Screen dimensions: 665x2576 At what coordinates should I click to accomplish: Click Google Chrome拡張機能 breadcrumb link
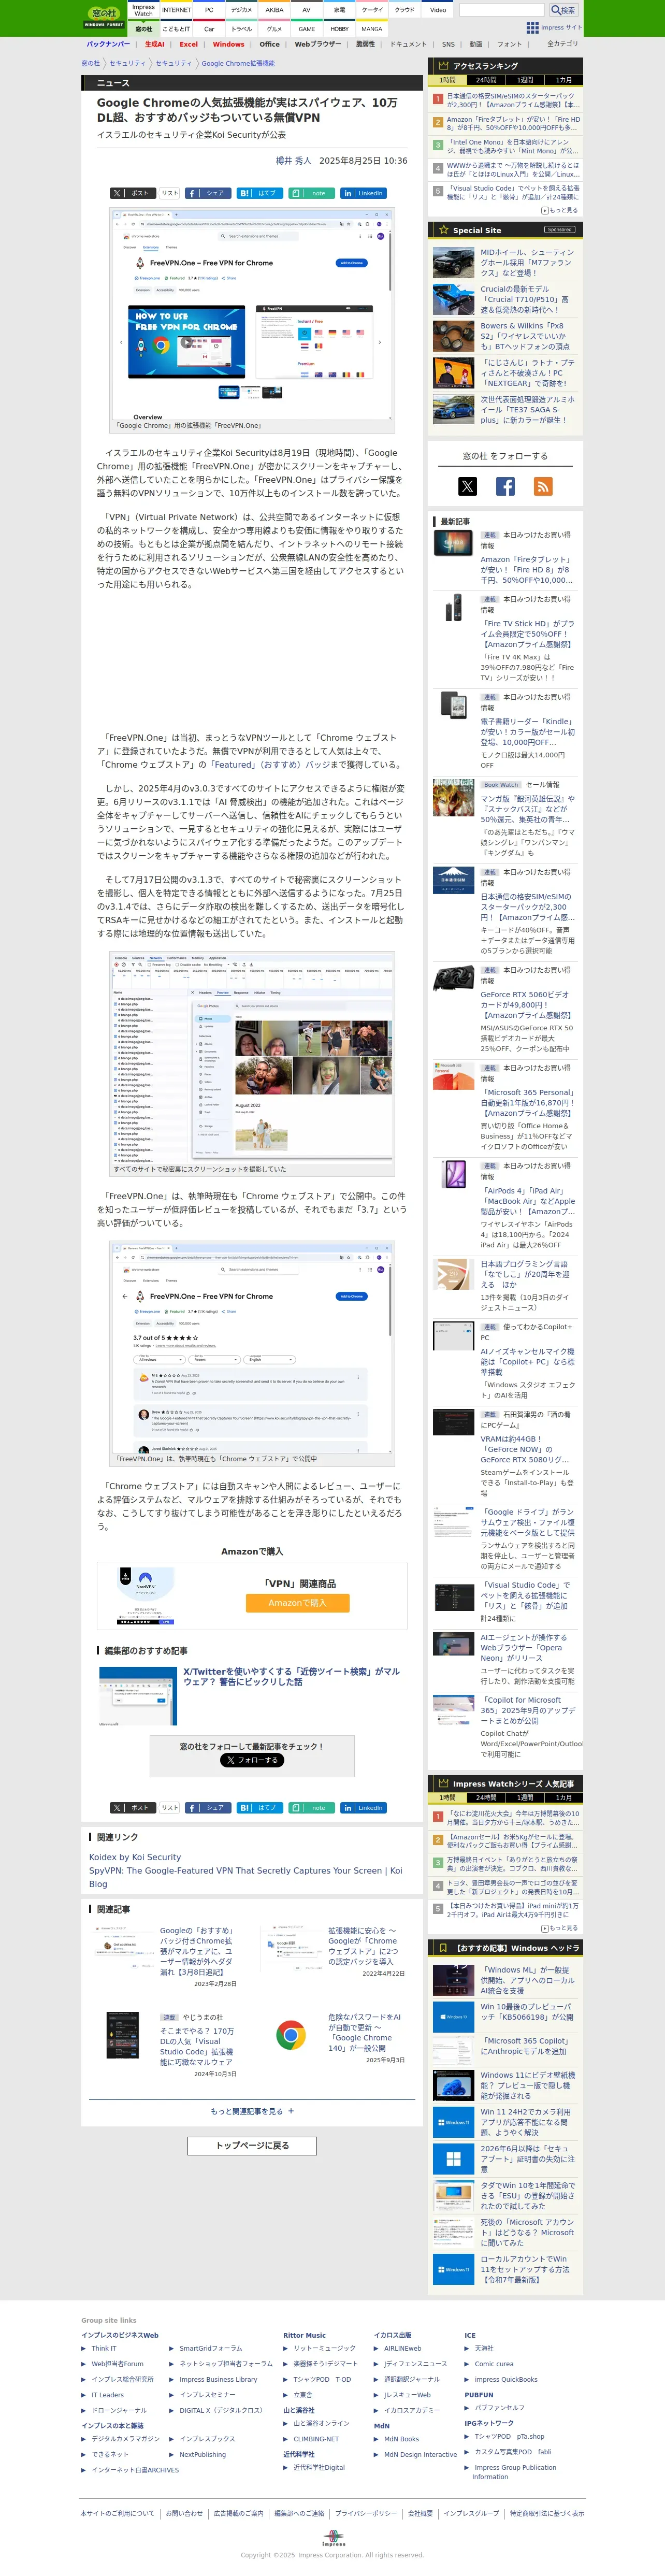238,63
